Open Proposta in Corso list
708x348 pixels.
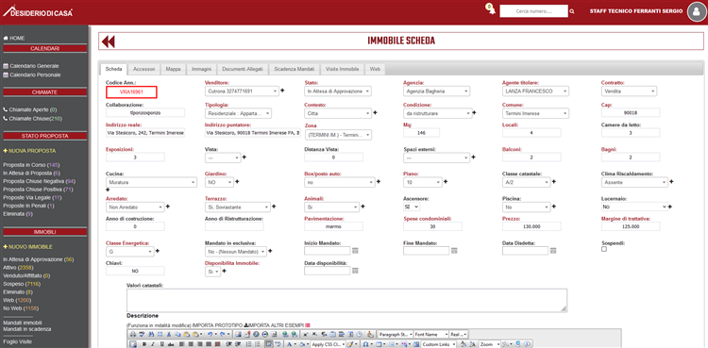(x=31, y=165)
